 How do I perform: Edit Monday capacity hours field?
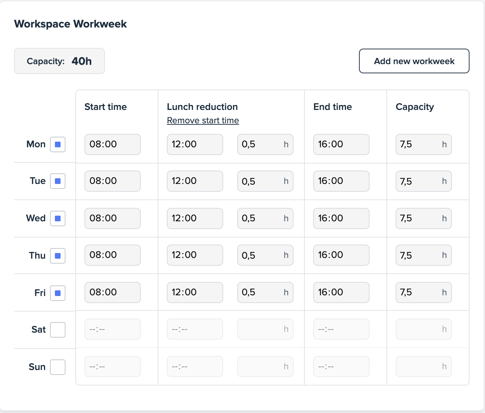point(420,144)
